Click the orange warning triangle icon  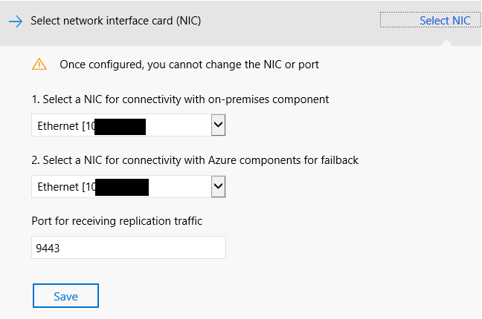coord(39,64)
